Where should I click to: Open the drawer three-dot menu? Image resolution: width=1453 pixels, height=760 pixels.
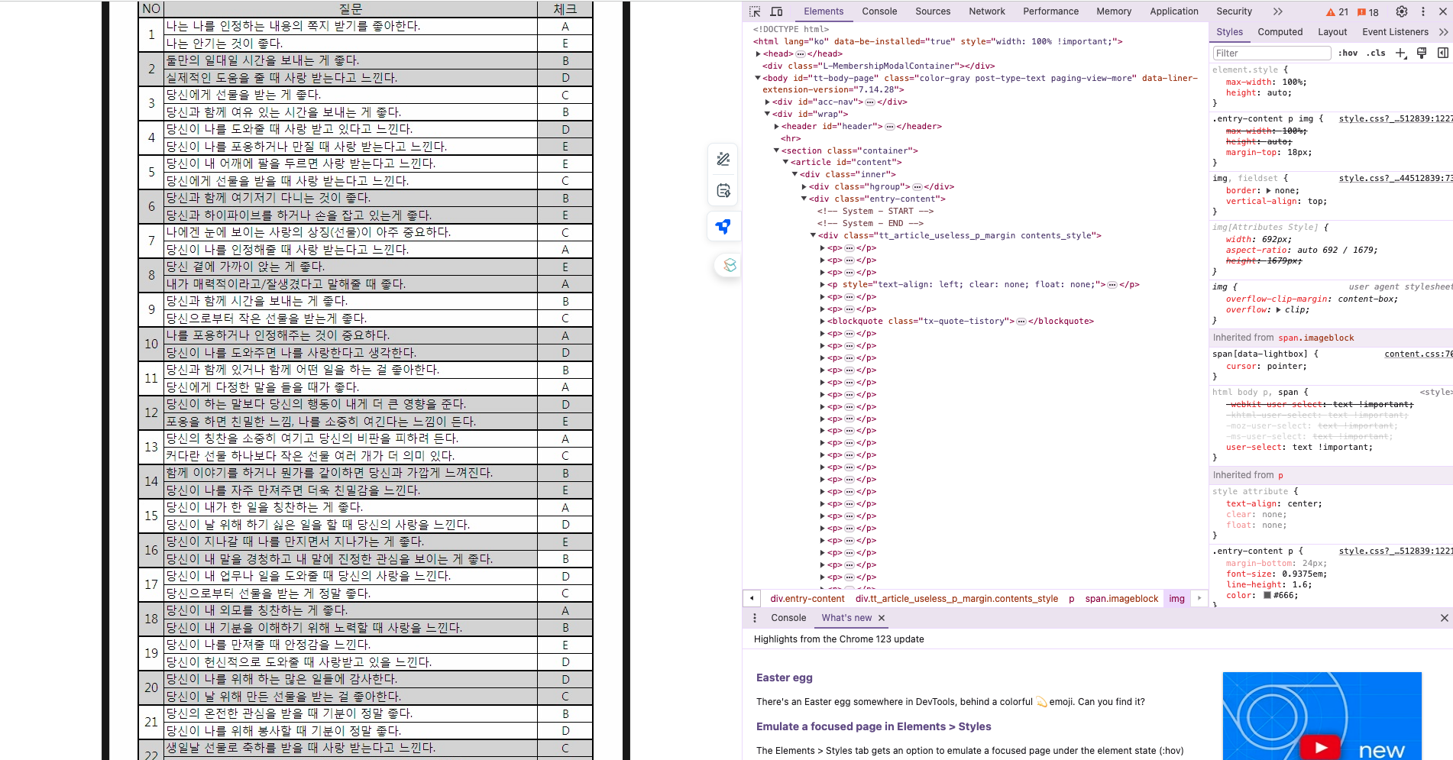click(x=755, y=618)
